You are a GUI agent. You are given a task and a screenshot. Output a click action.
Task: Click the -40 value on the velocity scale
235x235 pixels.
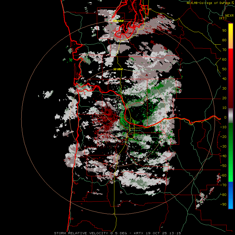223,156
